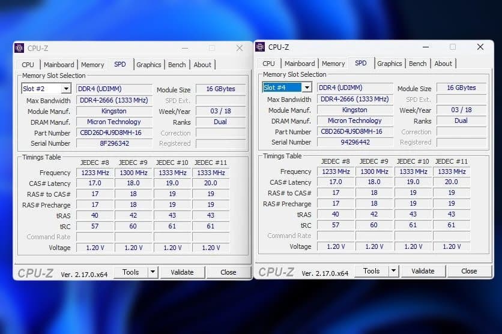Image resolution: width=502 pixels, height=334 pixels.
Task: Click JEDEC #11 CAS# Latency 20.0, left window
Action: point(211,183)
